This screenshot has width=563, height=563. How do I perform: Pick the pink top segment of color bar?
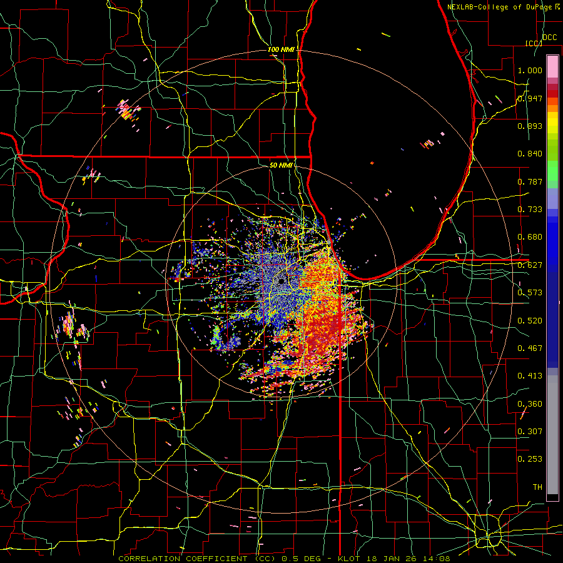click(x=552, y=66)
